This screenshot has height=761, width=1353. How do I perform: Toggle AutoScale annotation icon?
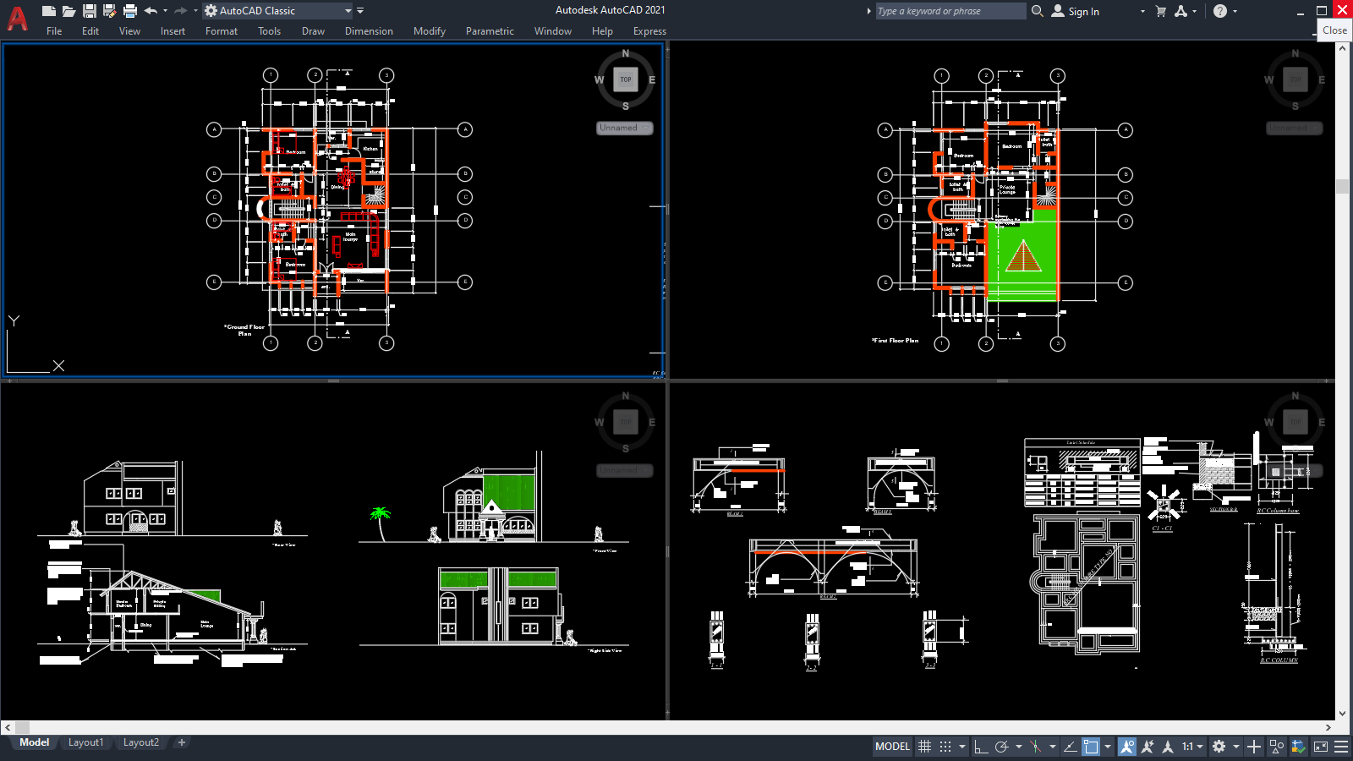[1148, 746]
